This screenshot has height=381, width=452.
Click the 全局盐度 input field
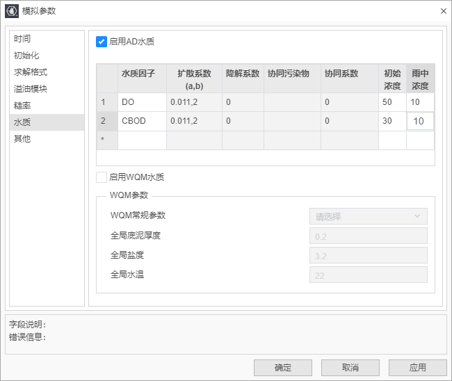coord(368,255)
